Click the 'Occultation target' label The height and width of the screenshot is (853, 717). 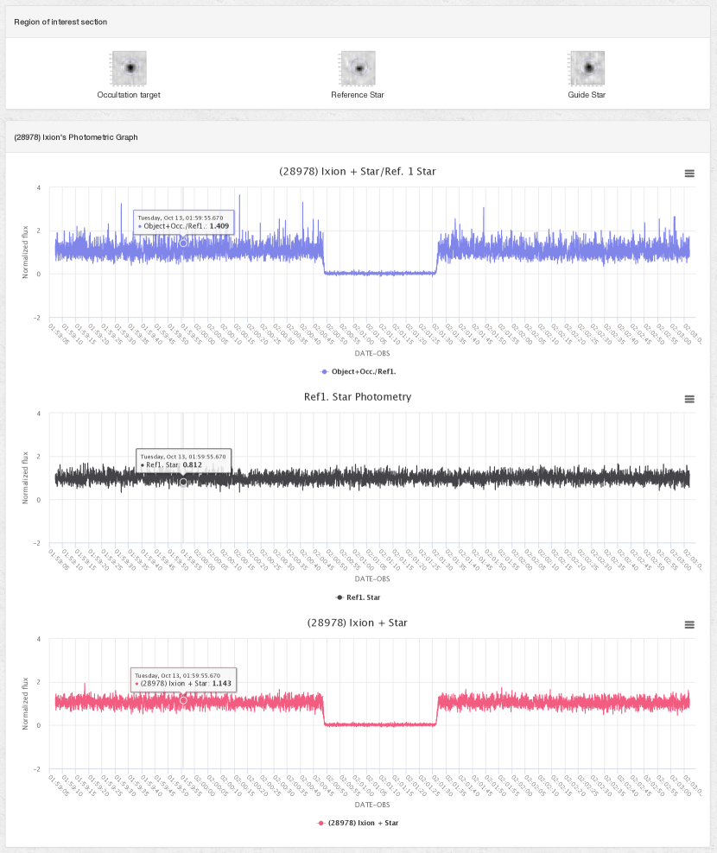tap(129, 95)
